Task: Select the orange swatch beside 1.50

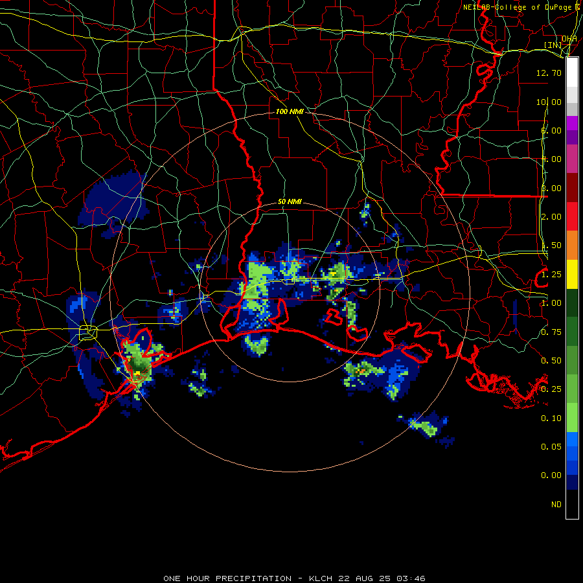Action: pos(572,246)
